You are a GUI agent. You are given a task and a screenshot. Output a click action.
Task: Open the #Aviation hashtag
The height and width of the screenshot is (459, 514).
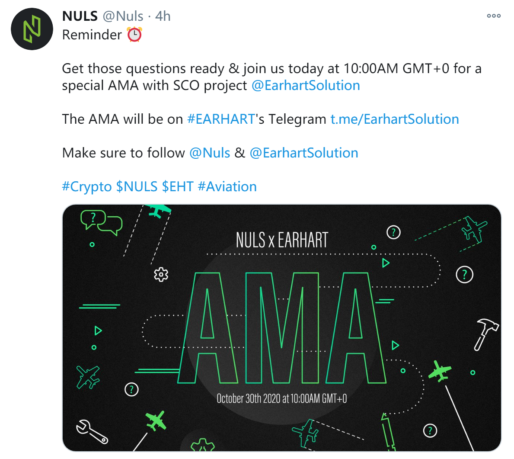(x=227, y=187)
